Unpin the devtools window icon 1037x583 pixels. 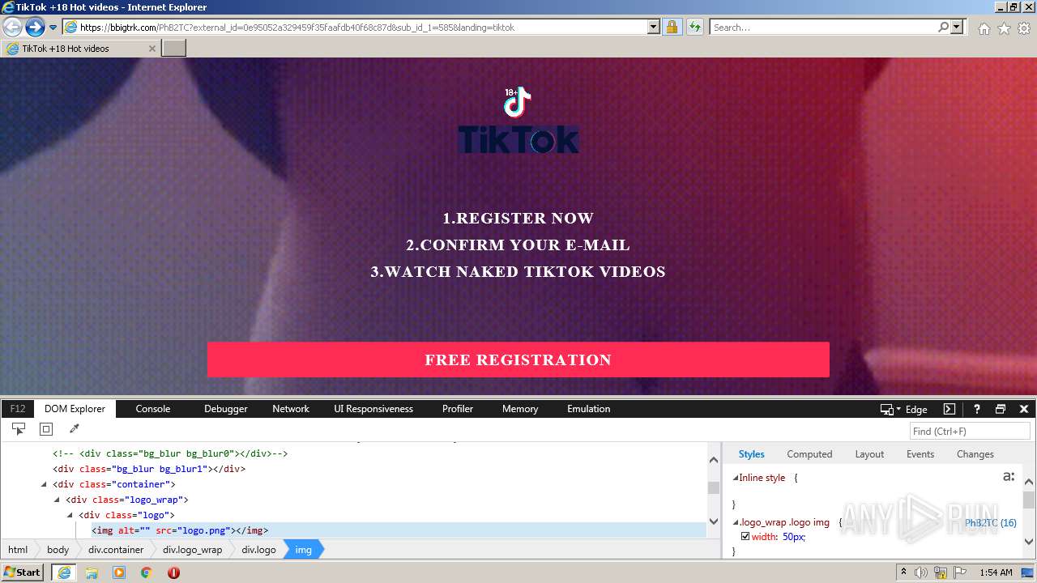point(1001,409)
